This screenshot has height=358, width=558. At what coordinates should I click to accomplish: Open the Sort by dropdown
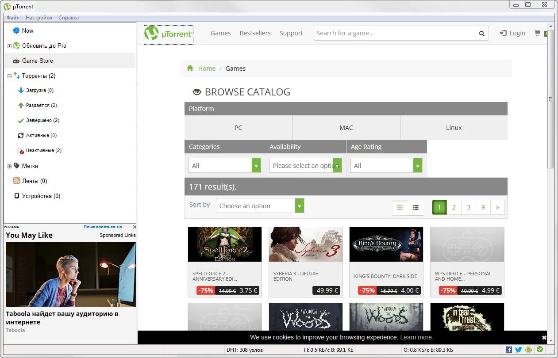tap(260, 206)
